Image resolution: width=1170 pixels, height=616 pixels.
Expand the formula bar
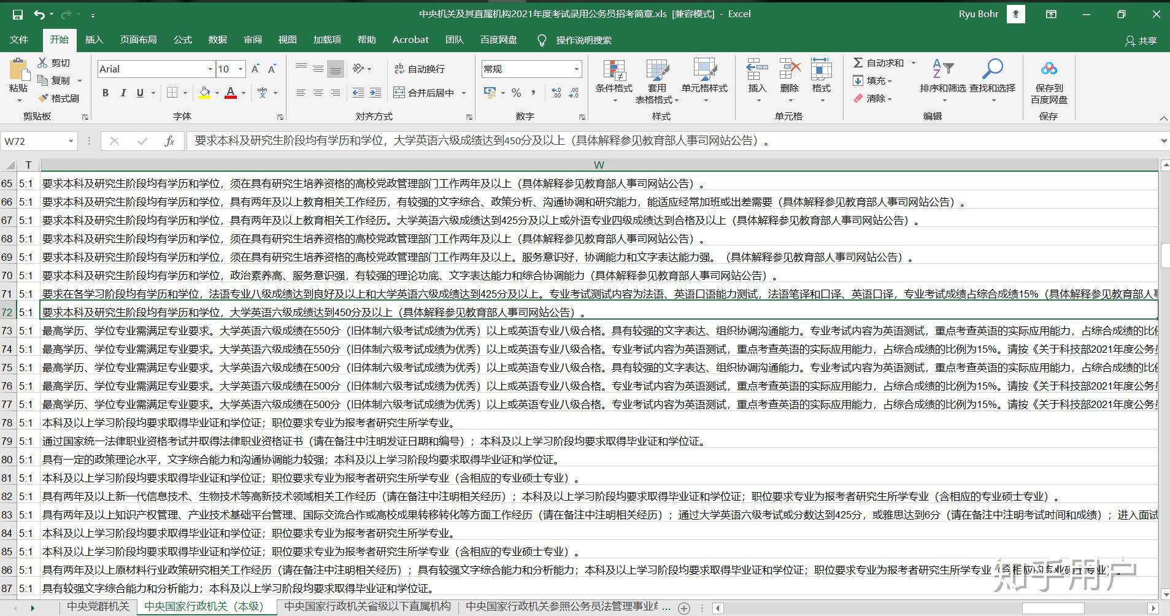point(1163,141)
